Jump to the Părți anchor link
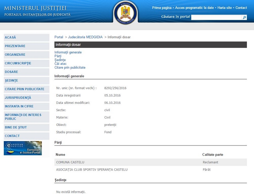 tap(58, 56)
